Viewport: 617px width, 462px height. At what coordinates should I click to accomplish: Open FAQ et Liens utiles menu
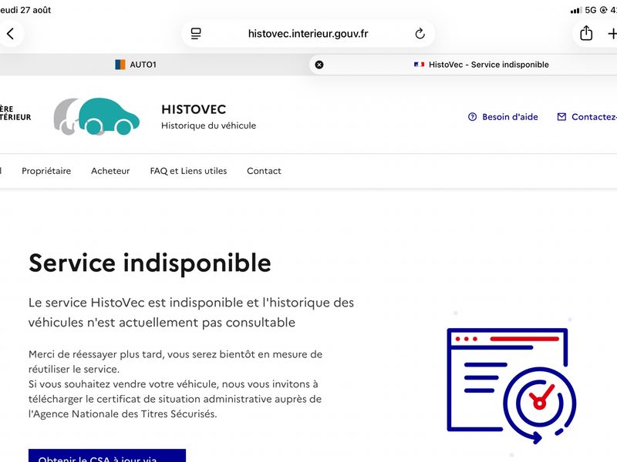[188, 171]
